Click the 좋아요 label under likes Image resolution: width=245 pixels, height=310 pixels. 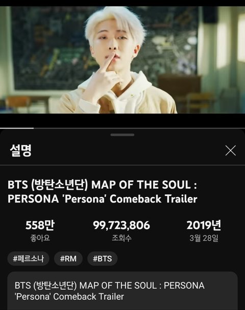[x=40, y=238]
